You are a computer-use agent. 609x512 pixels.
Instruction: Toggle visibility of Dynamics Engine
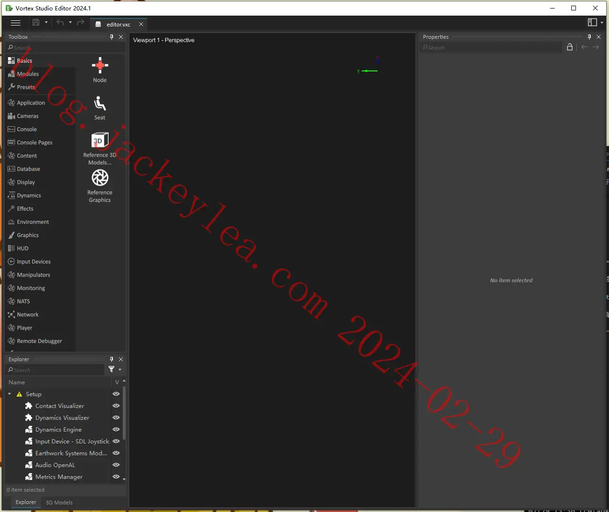[116, 429]
